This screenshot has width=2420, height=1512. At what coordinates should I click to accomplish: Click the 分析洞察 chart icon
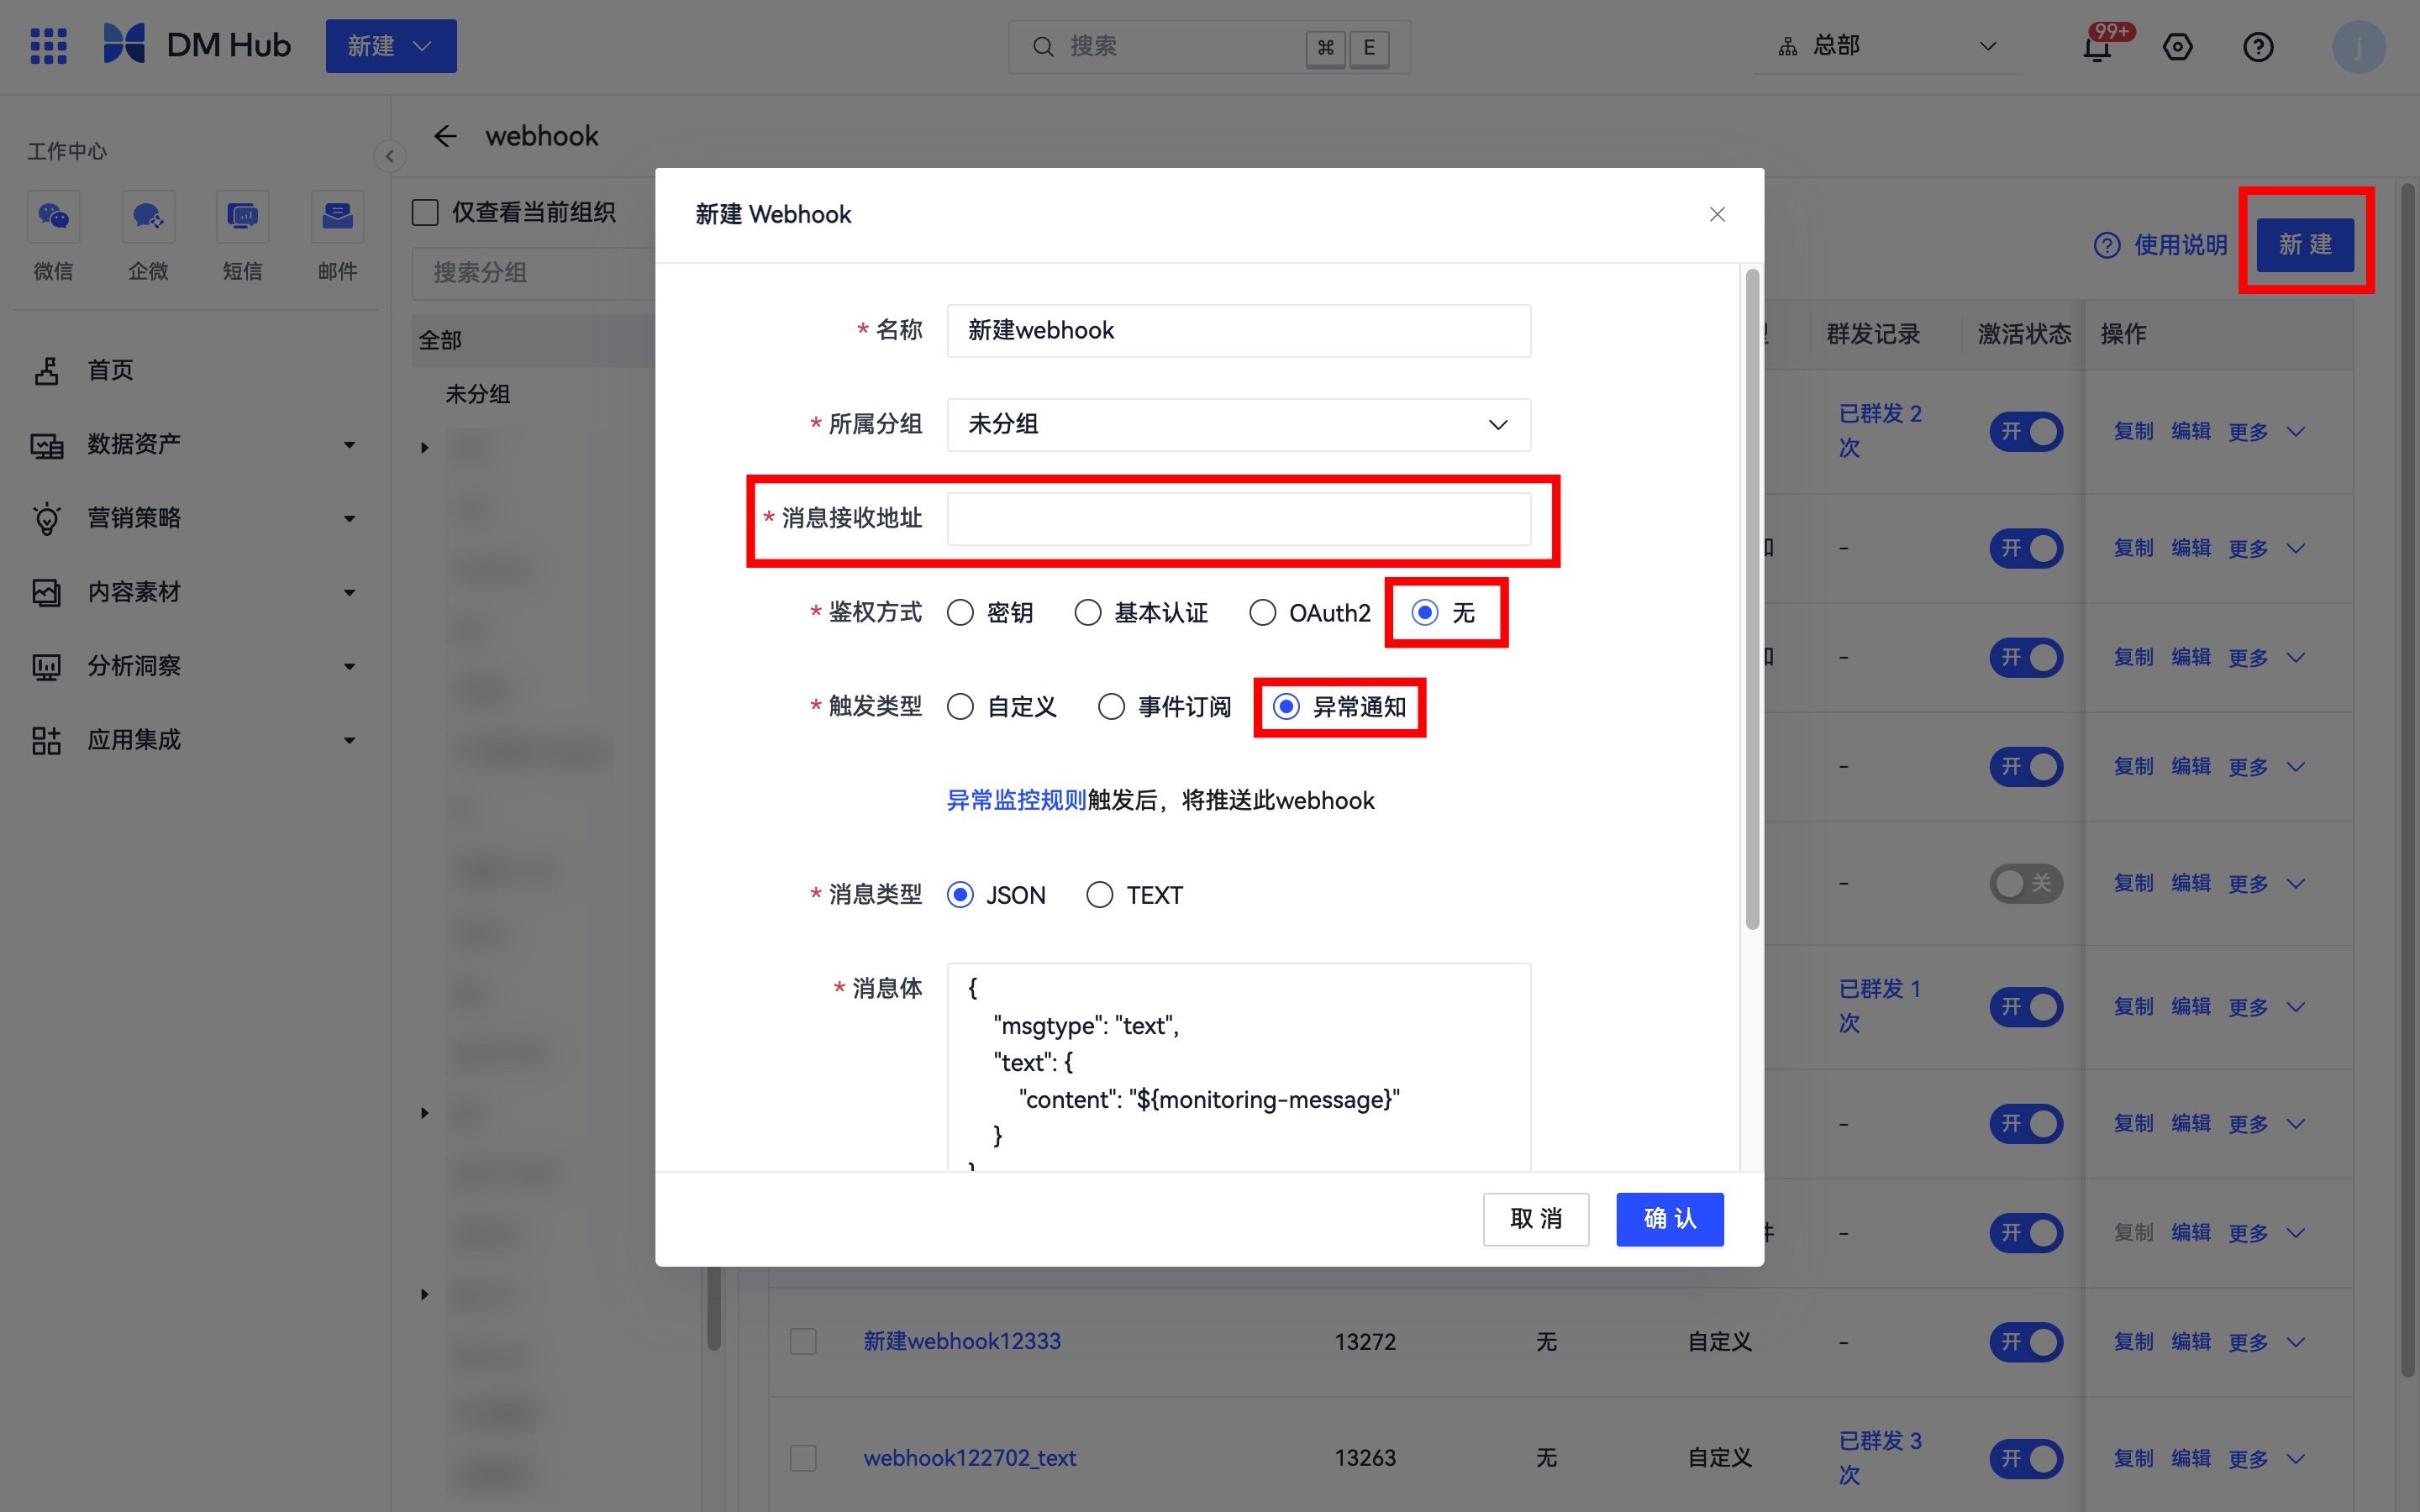click(x=46, y=667)
